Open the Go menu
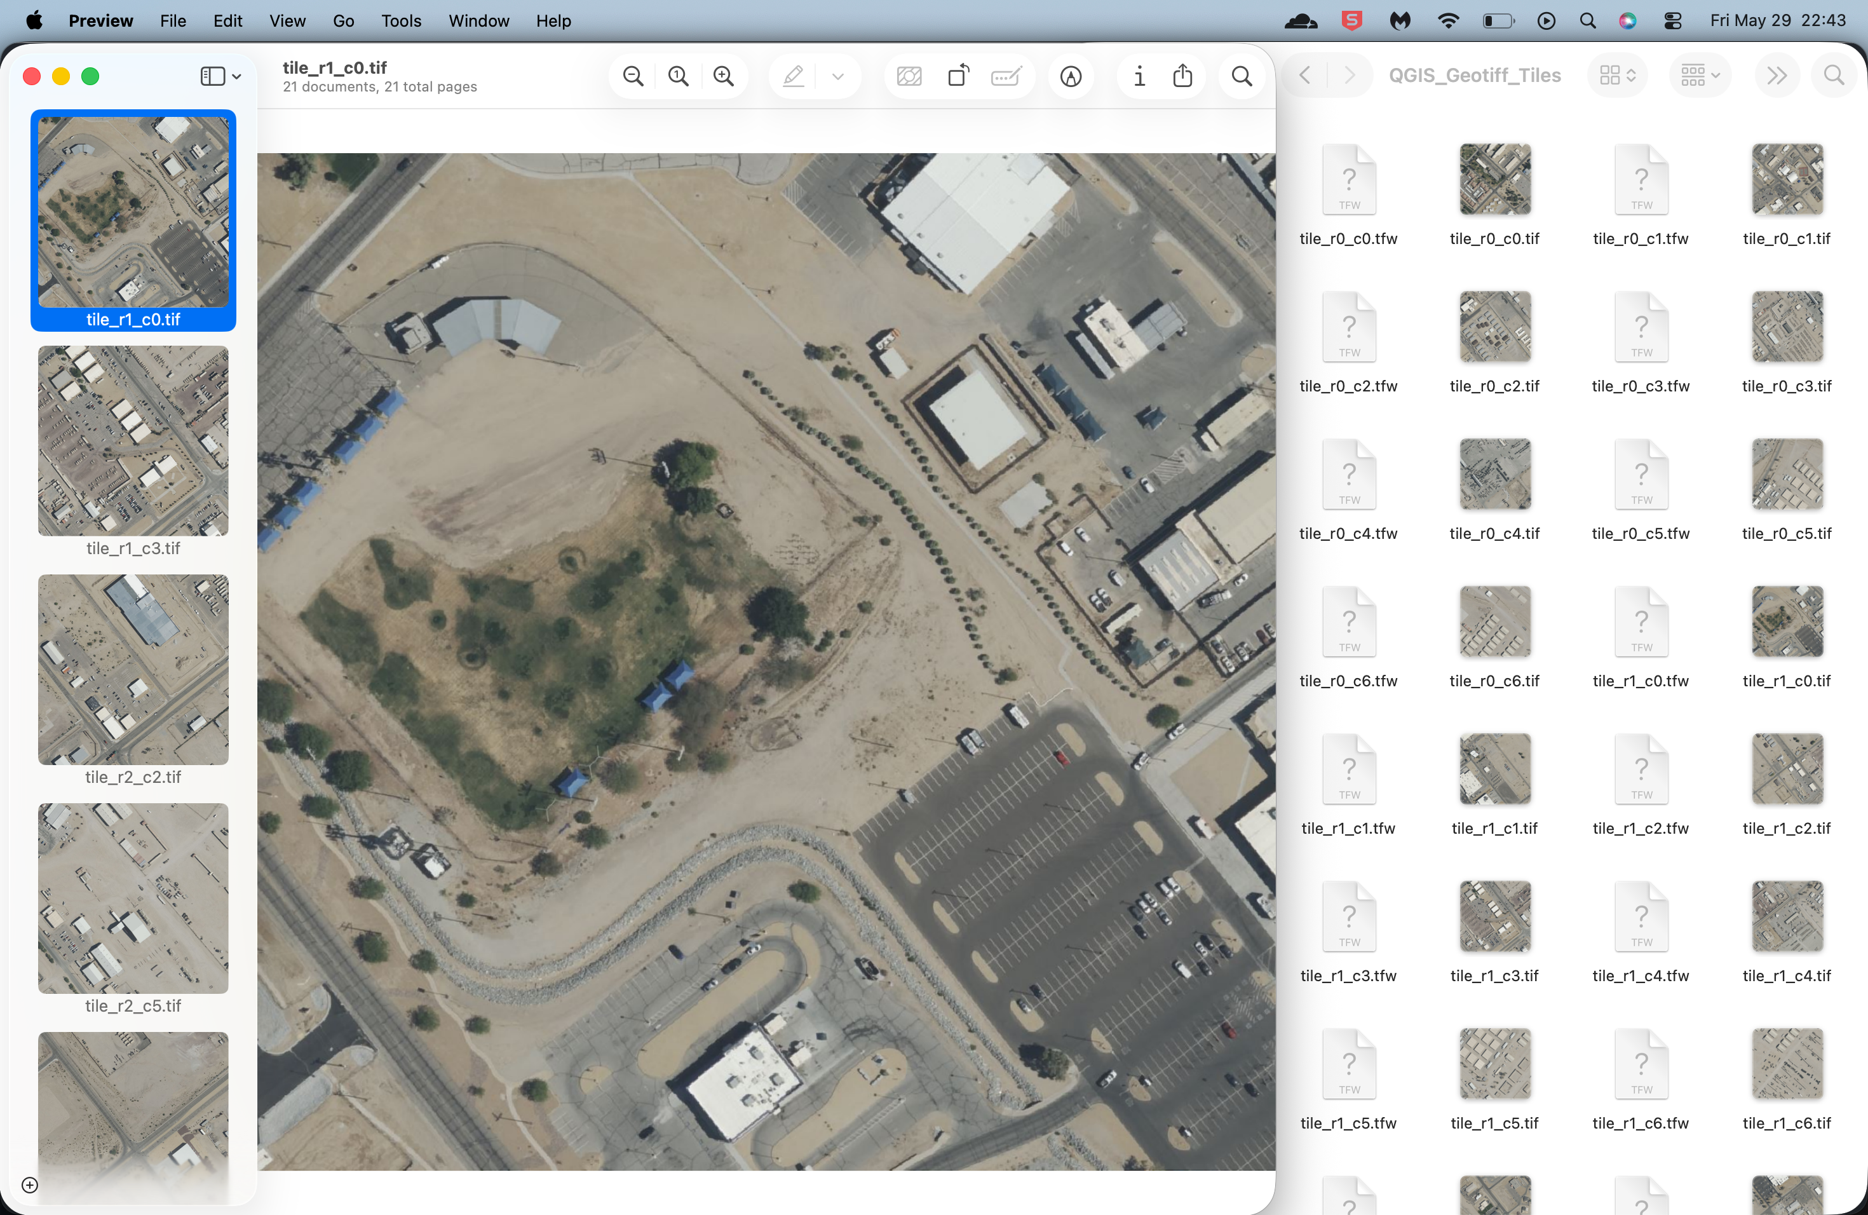Image resolution: width=1868 pixels, height=1215 pixels. 344,20
